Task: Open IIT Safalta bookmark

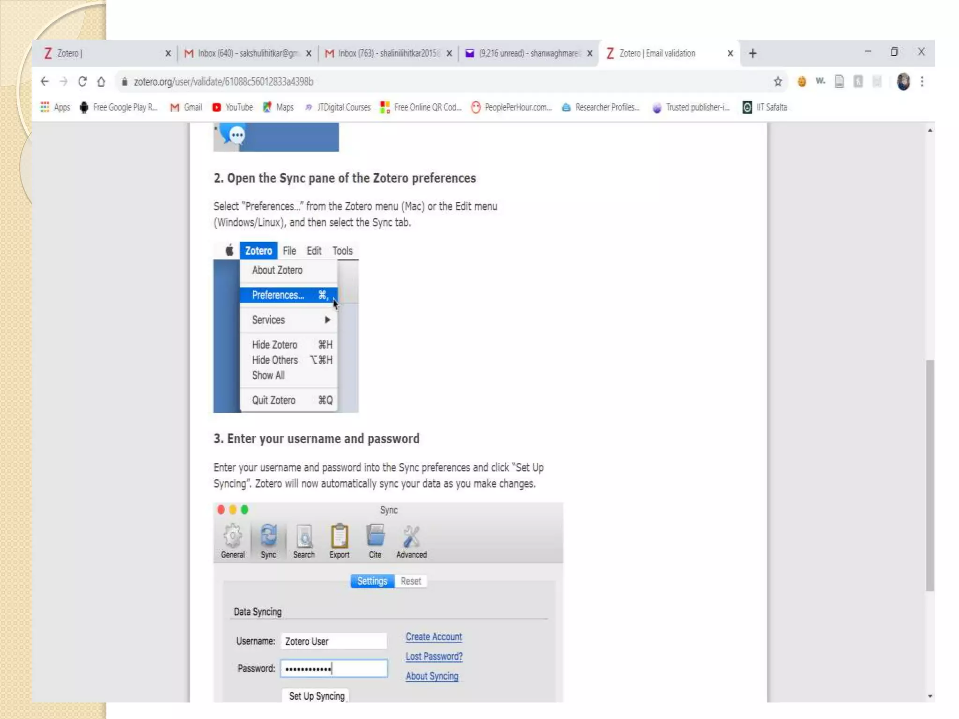Action: click(x=765, y=107)
